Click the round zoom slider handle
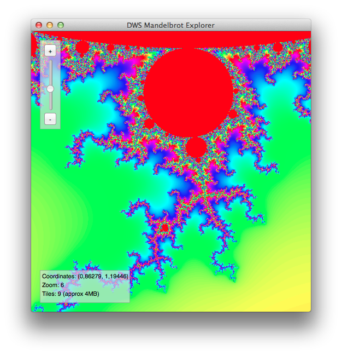The width and height of the screenshot is (342, 355). click(x=50, y=88)
